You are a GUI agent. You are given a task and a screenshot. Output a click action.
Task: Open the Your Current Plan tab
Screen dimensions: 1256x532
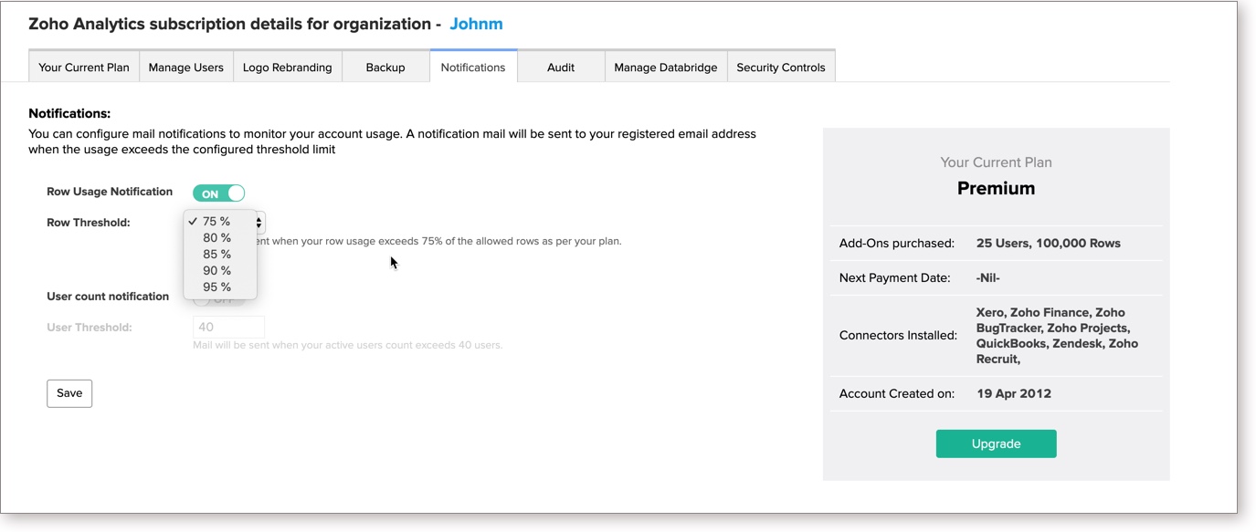(84, 68)
